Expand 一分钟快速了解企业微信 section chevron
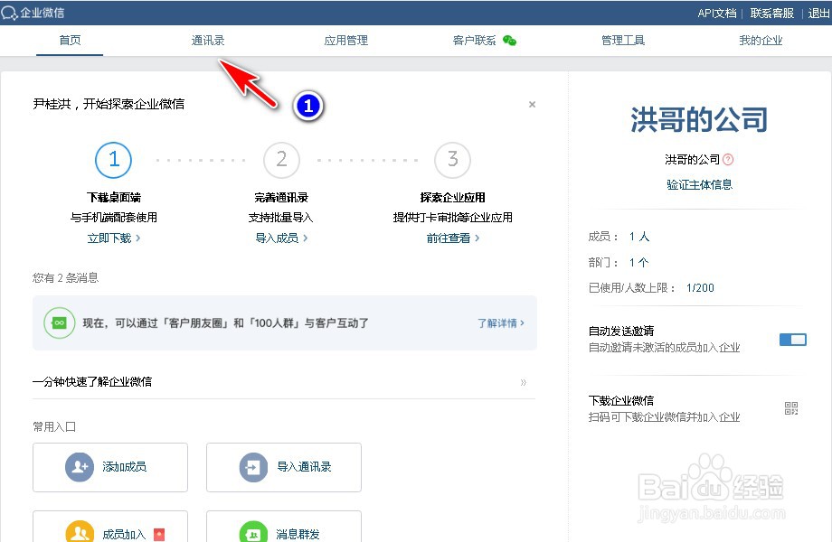The width and height of the screenshot is (832, 542). tap(524, 382)
